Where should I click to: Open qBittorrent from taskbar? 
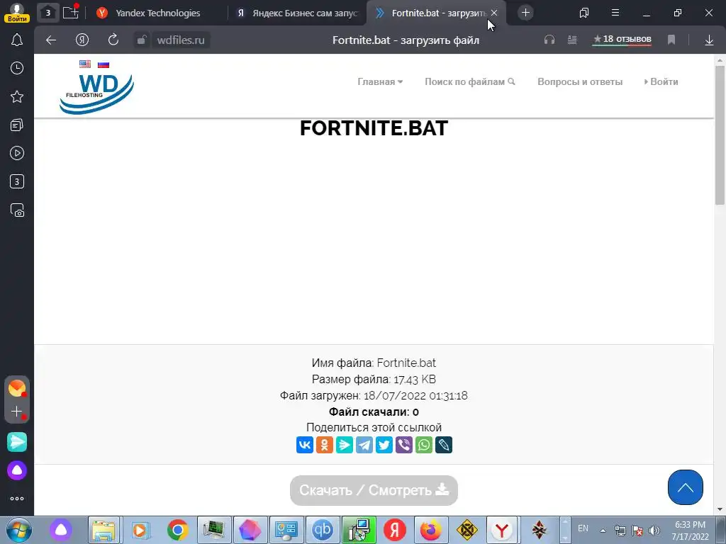323,530
